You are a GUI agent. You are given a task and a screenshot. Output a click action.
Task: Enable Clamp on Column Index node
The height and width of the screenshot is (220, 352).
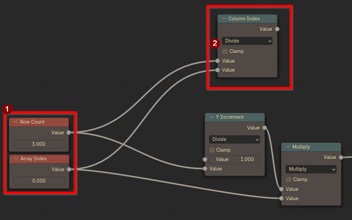pyautogui.click(x=225, y=51)
